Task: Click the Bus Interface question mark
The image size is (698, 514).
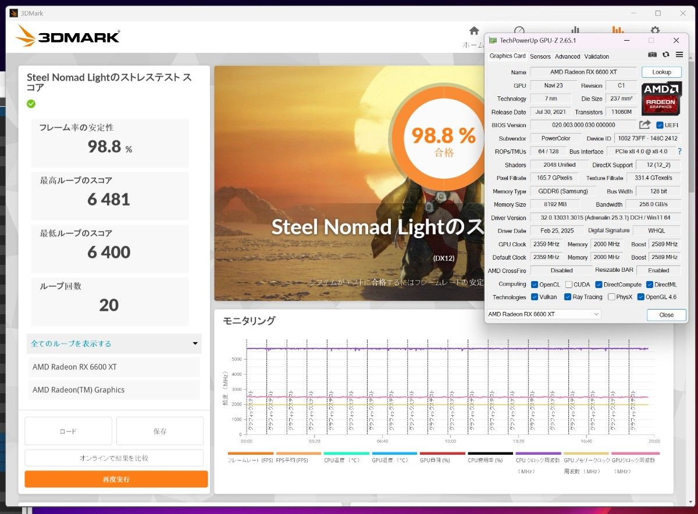Action: click(679, 151)
